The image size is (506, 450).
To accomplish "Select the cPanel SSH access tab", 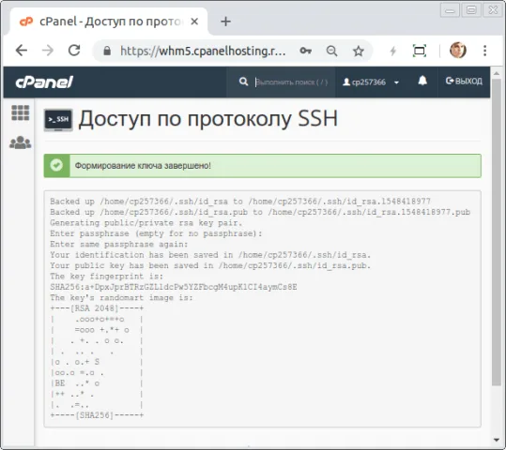I will click(x=109, y=22).
